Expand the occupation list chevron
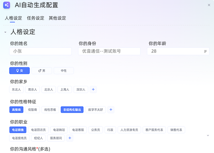 208,135
